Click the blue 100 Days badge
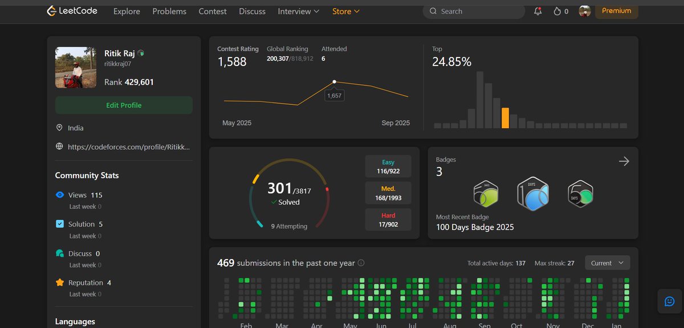Image resolution: width=684 pixels, height=328 pixels. point(533,194)
